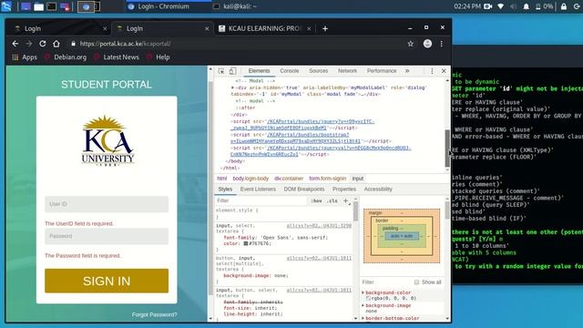Toggle the :hov element state button
This screenshot has width=583, height=328.
tap(316, 200)
